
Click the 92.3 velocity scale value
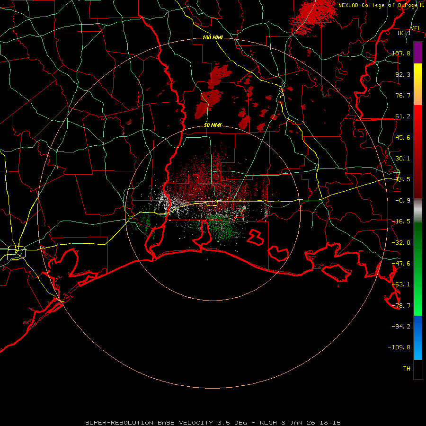(x=403, y=74)
